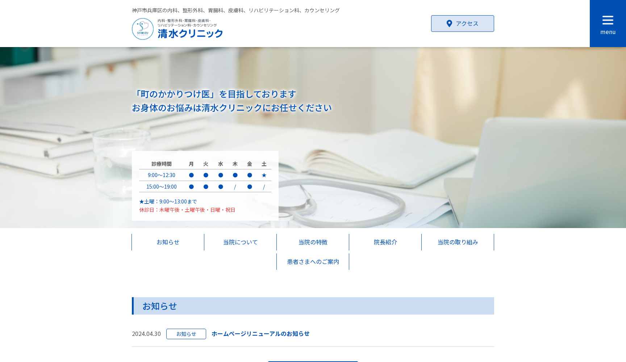Click the お知らせ blue section heading
The width and height of the screenshot is (626, 362).
point(159,306)
